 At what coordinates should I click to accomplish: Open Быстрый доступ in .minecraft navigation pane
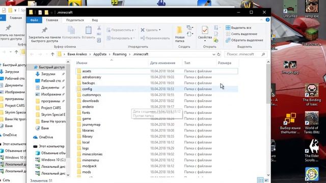[49, 67]
